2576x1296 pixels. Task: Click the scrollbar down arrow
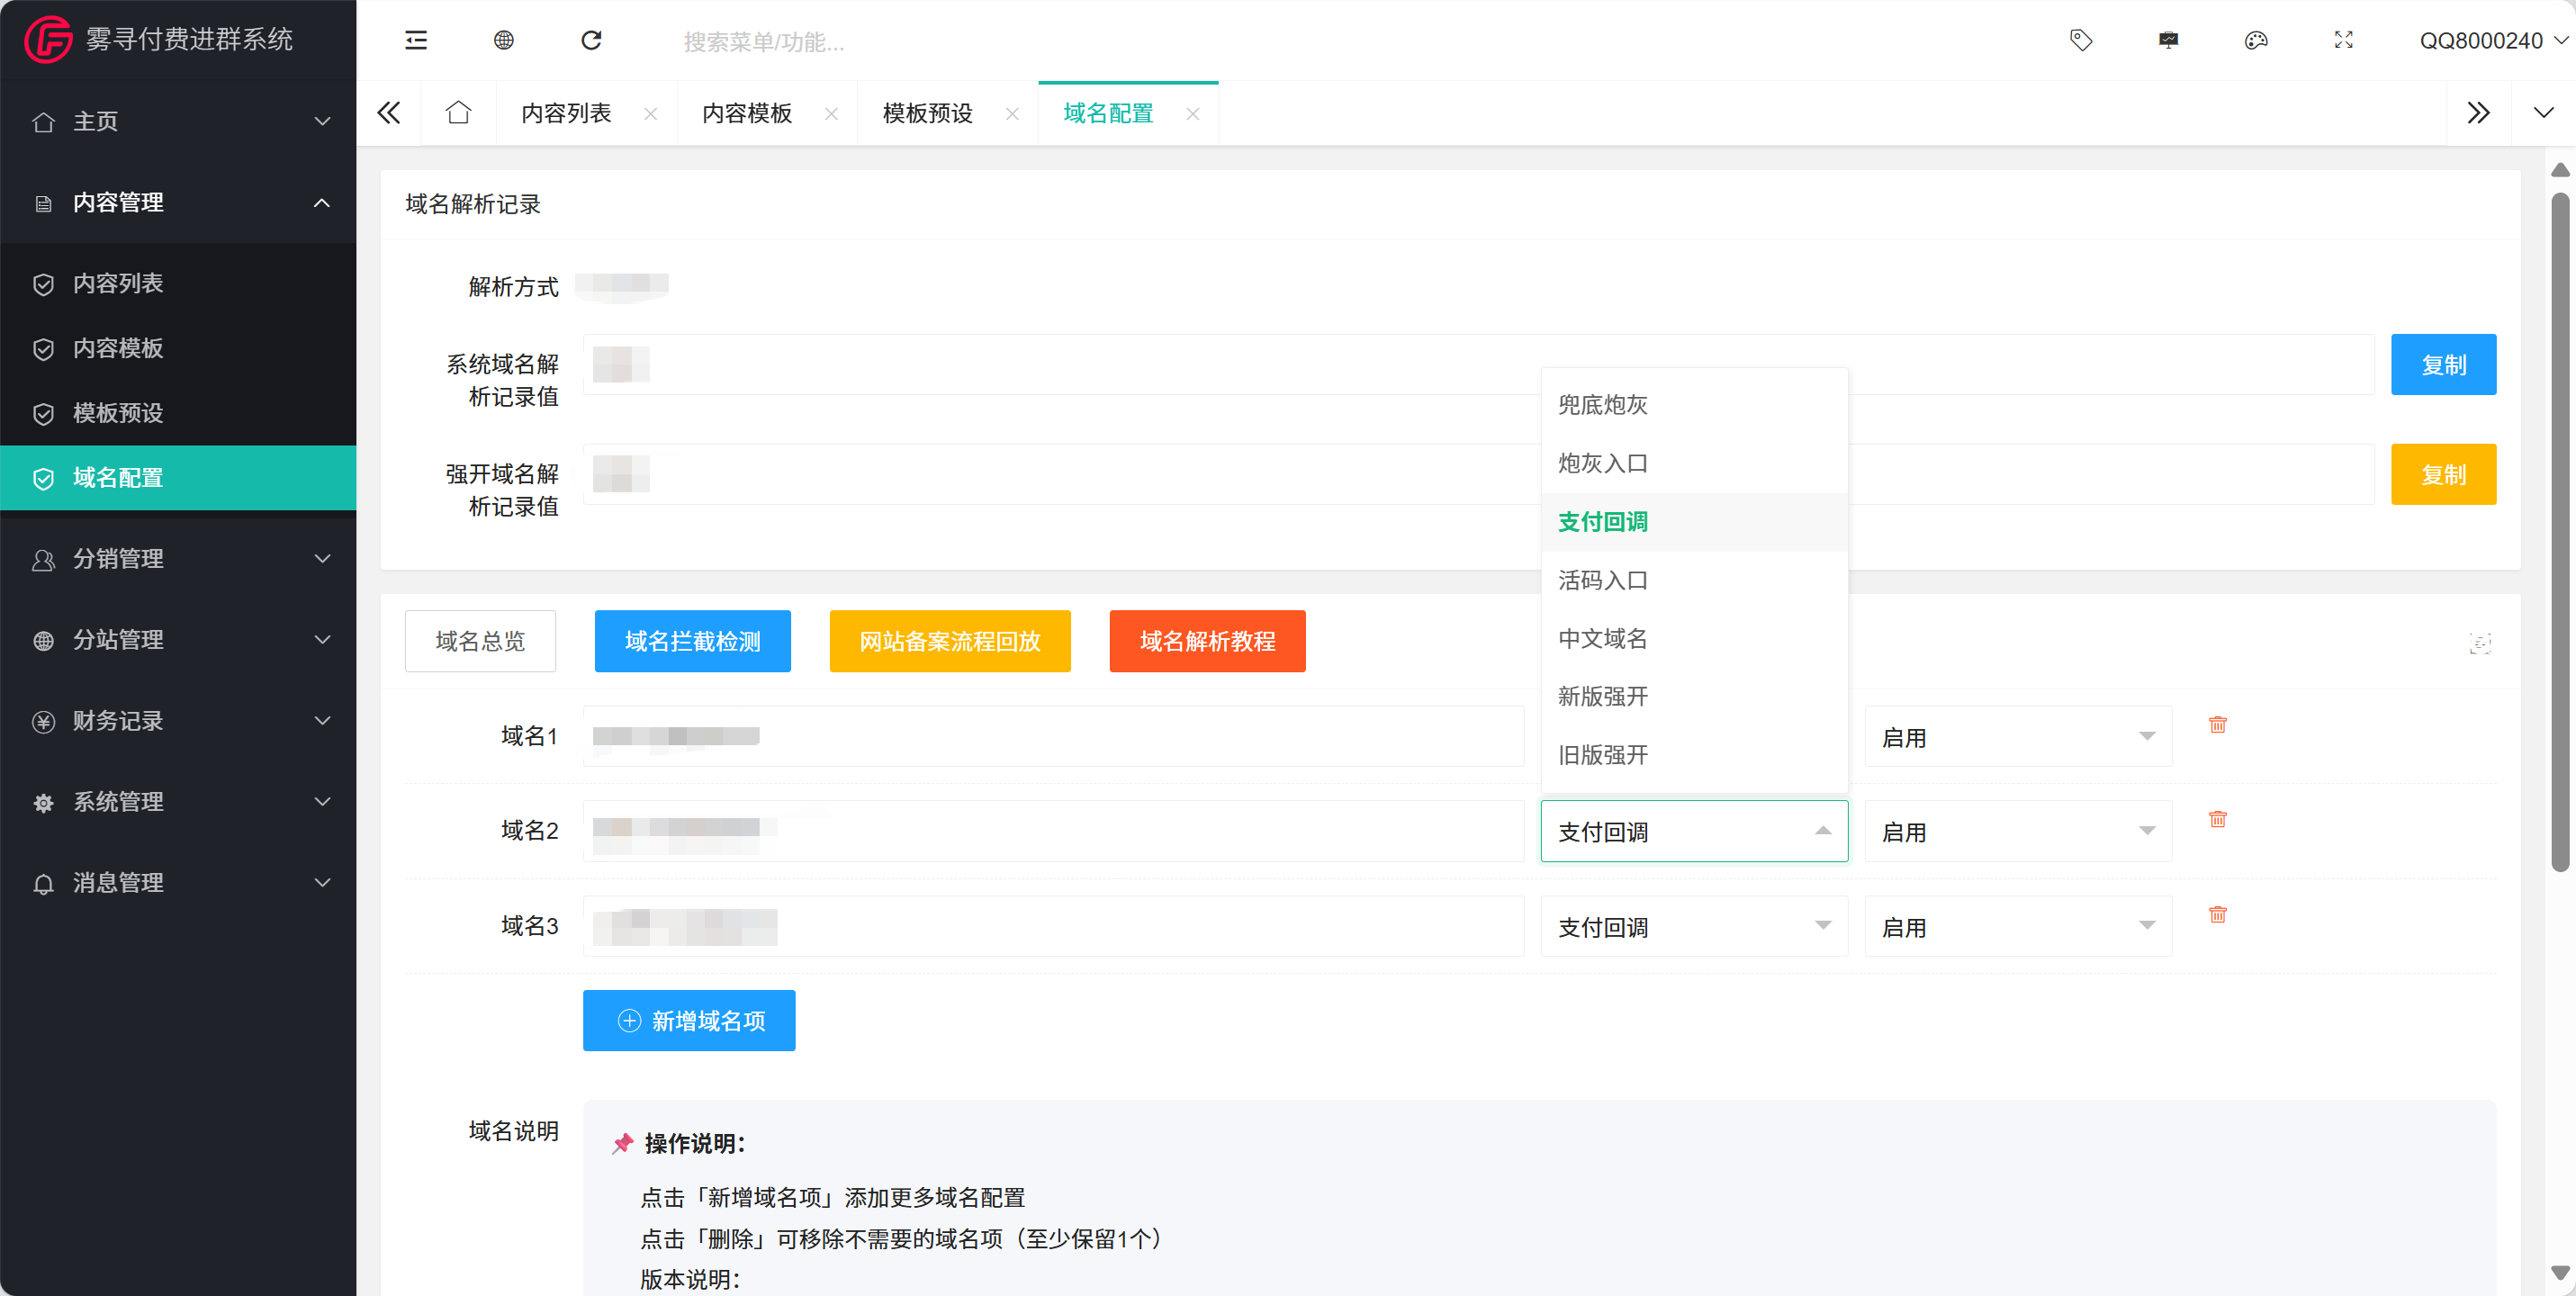[x=2560, y=1274]
